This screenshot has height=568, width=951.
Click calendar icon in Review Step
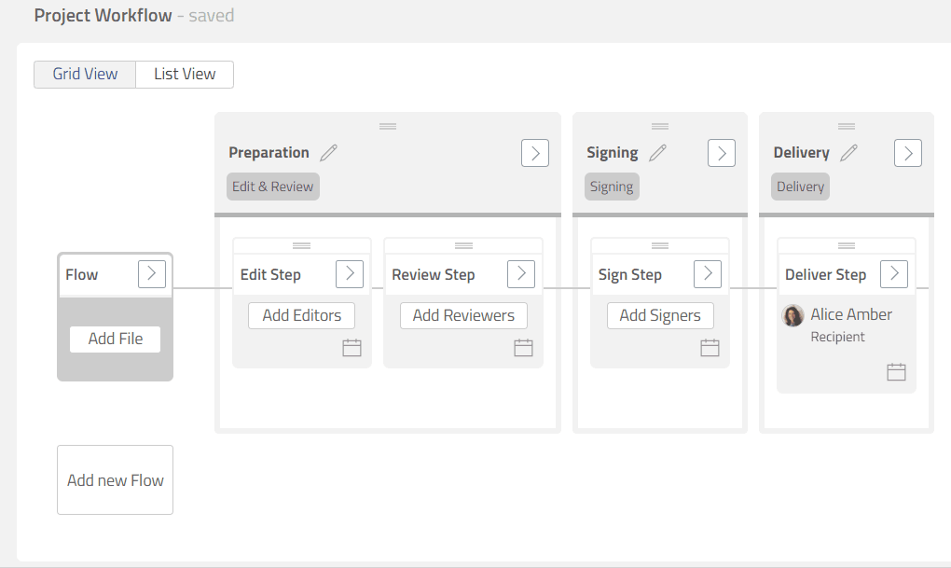523,348
